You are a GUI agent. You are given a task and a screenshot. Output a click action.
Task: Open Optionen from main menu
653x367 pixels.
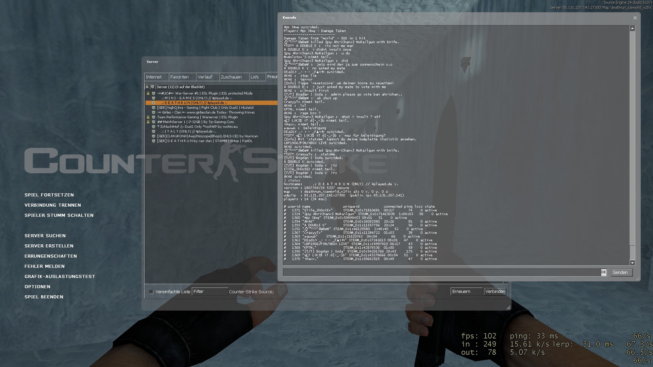pos(37,287)
